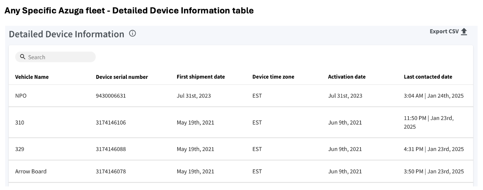Focus the Search input field
This screenshot has width=483, height=190.
coord(56,57)
